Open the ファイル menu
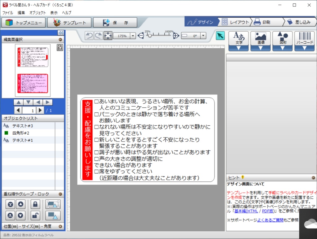 point(8,13)
